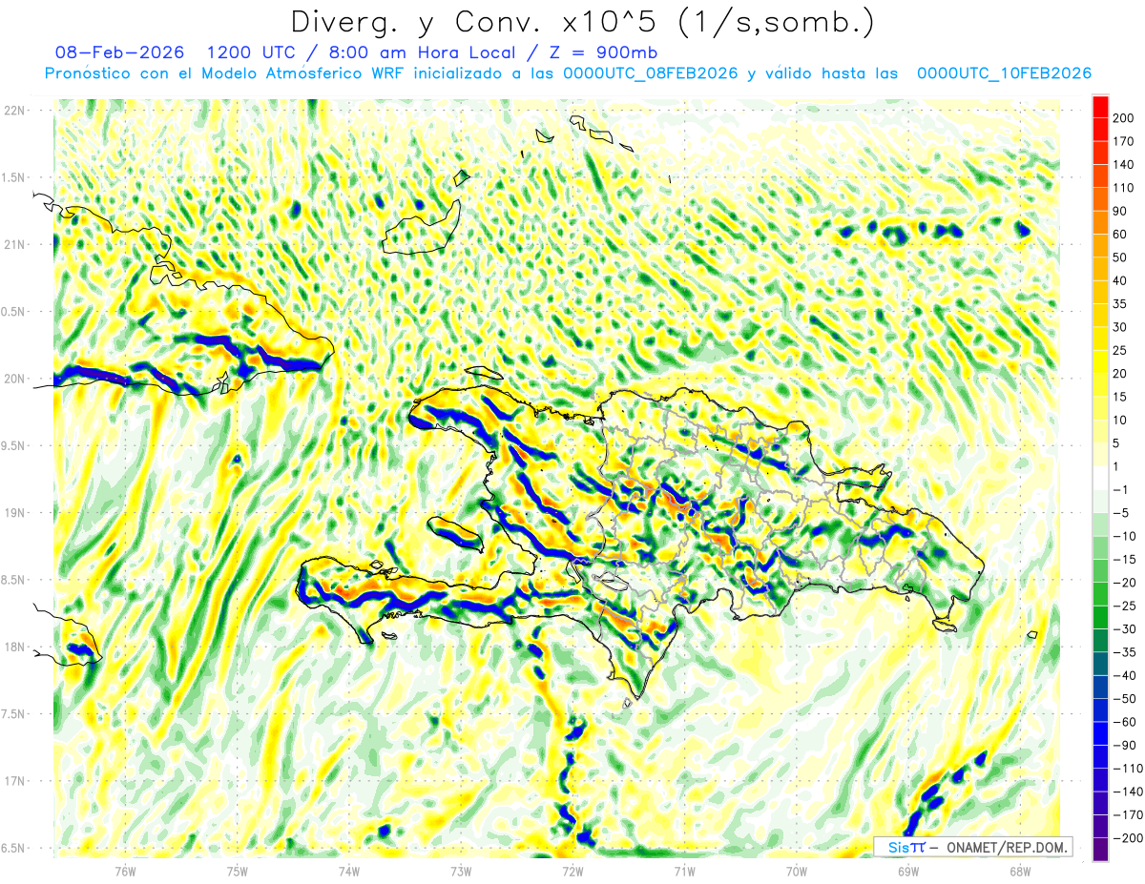Click the 74W longitude label
1145x884 pixels.
[x=349, y=870]
